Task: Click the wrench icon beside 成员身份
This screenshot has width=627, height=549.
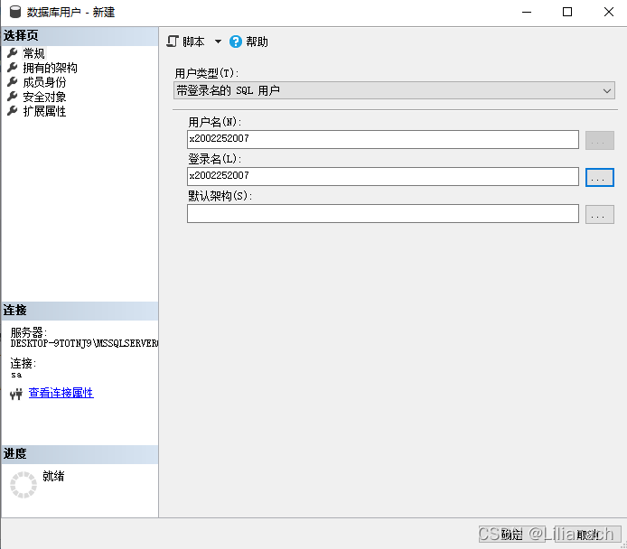Action: point(13,81)
